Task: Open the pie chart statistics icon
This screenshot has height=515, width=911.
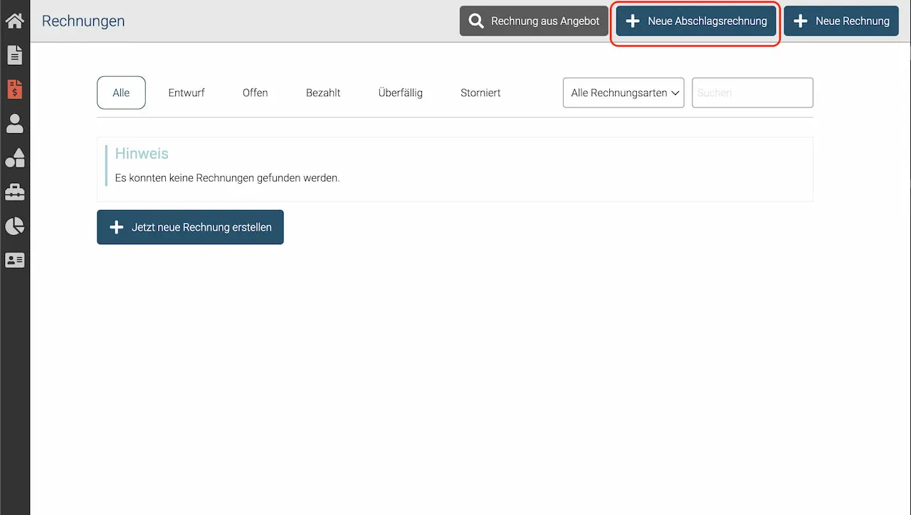Action: point(14,226)
